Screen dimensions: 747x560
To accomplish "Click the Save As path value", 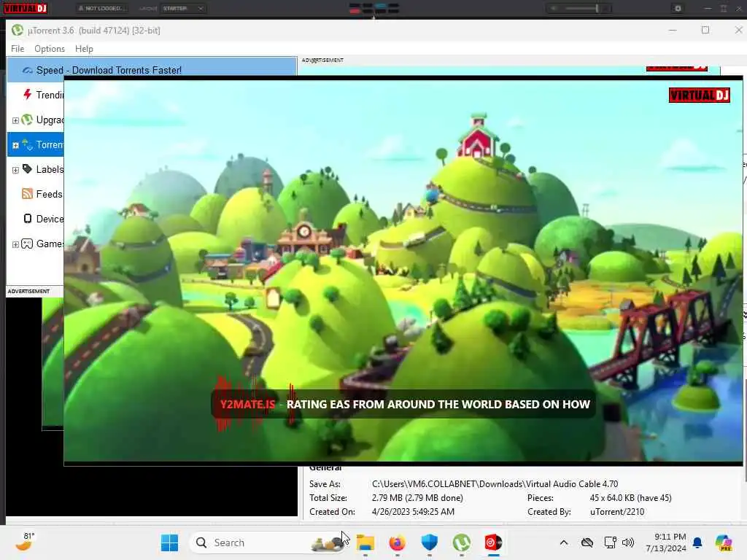I will point(495,484).
